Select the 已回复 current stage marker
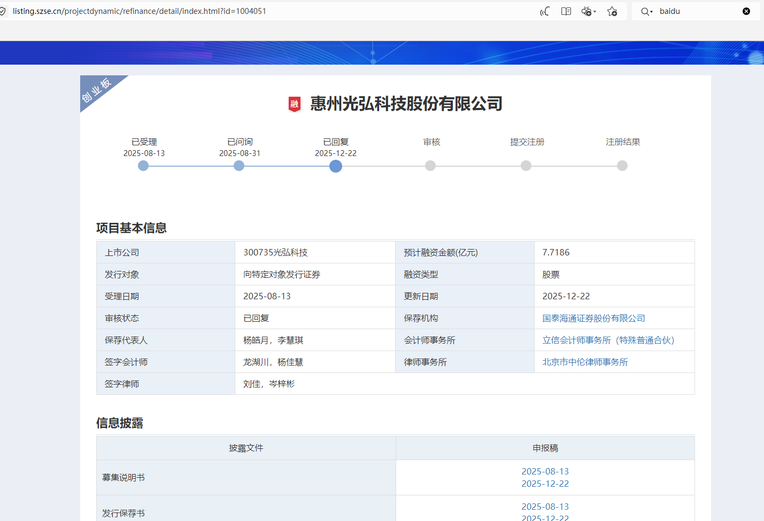This screenshot has height=521, width=764. (x=336, y=166)
